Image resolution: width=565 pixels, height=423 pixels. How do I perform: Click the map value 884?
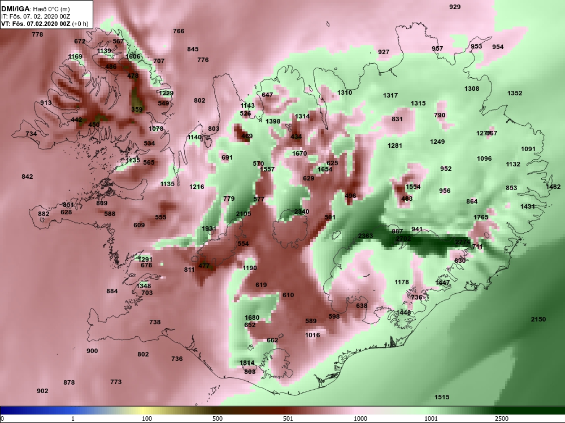pos(112,291)
